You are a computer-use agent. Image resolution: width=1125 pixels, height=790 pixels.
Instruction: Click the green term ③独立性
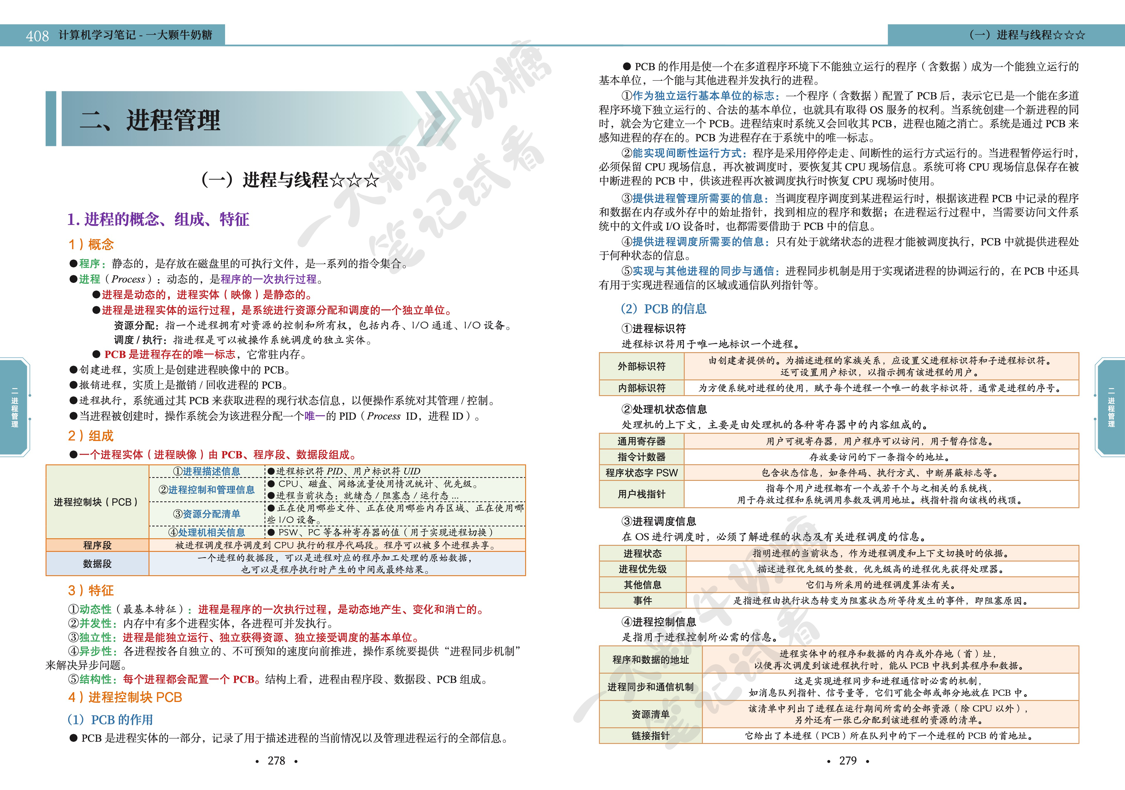click(x=90, y=637)
